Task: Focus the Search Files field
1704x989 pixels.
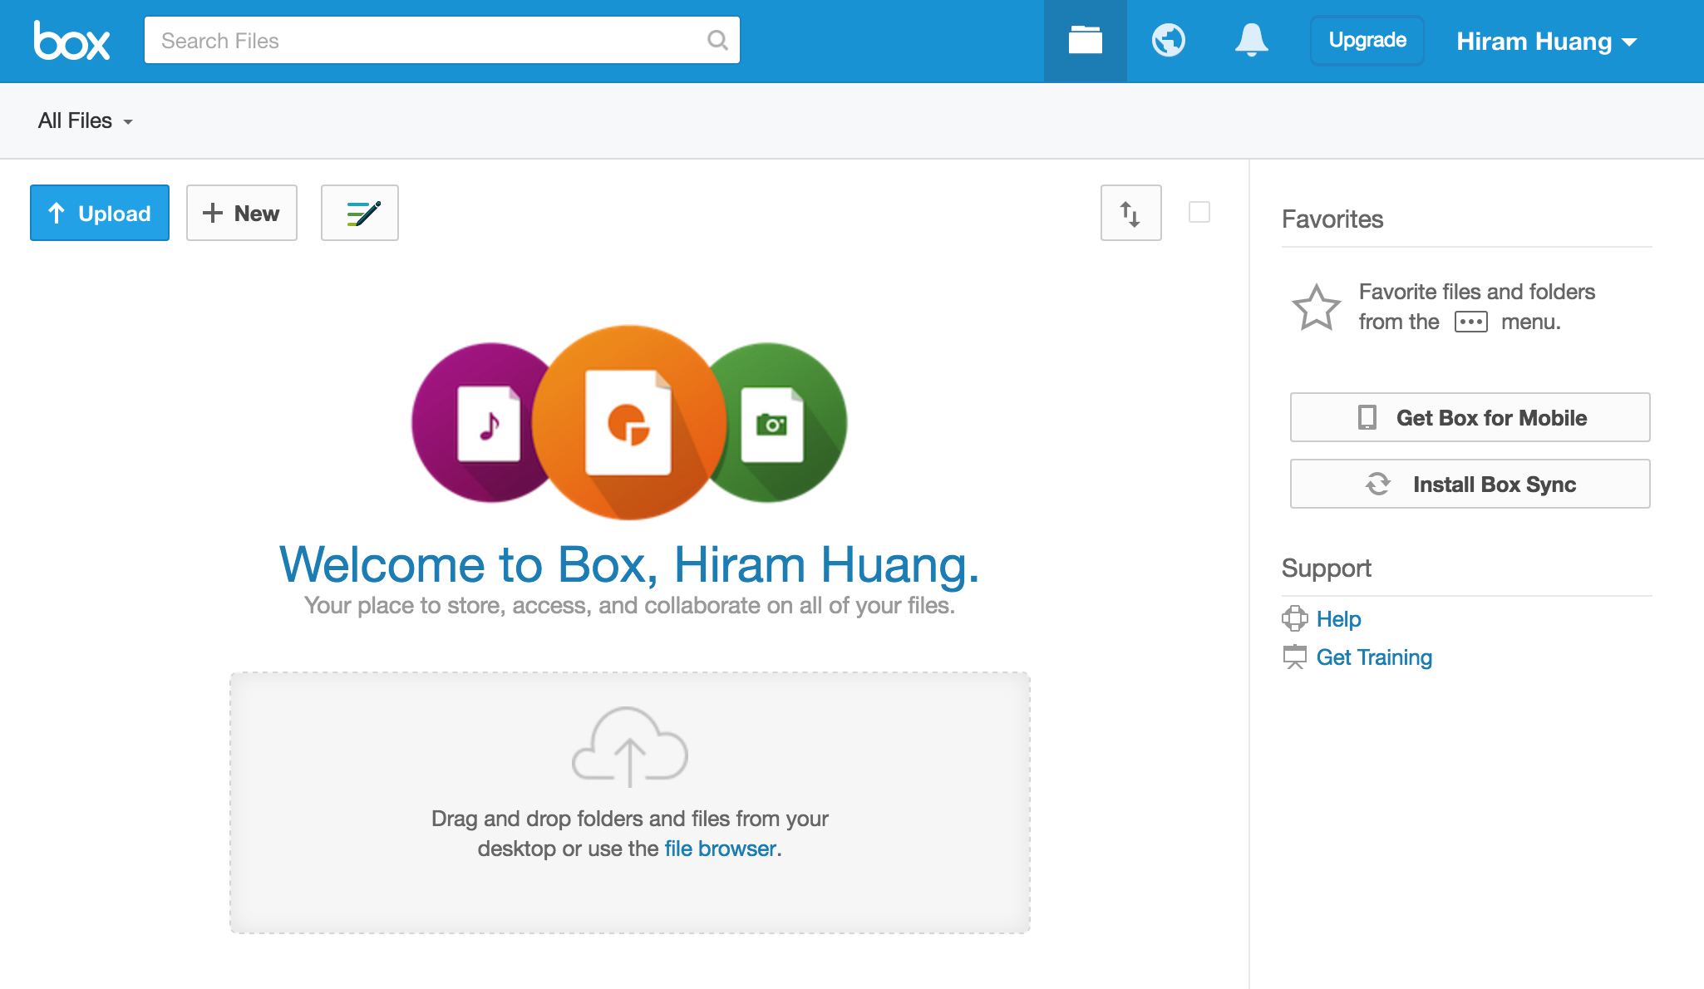Action: click(442, 40)
